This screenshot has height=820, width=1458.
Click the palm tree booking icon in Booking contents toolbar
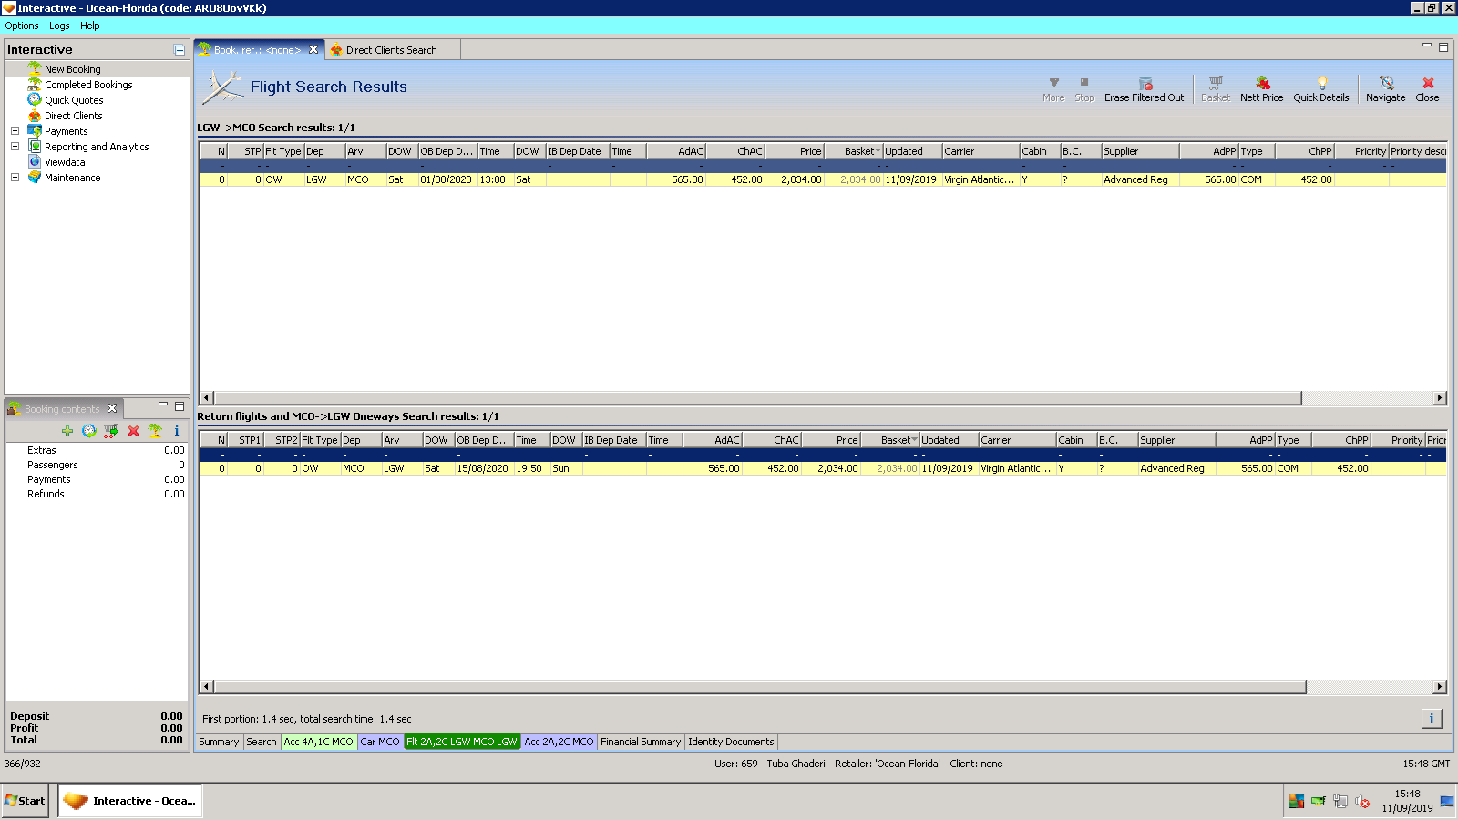pos(155,431)
